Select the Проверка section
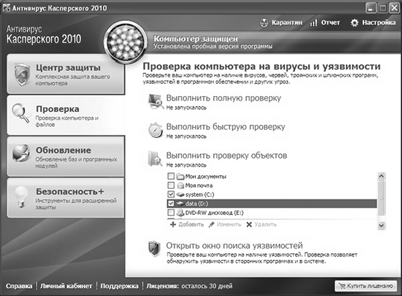Image resolution: width=402 pixels, height=296 pixels. [x=66, y=115]
